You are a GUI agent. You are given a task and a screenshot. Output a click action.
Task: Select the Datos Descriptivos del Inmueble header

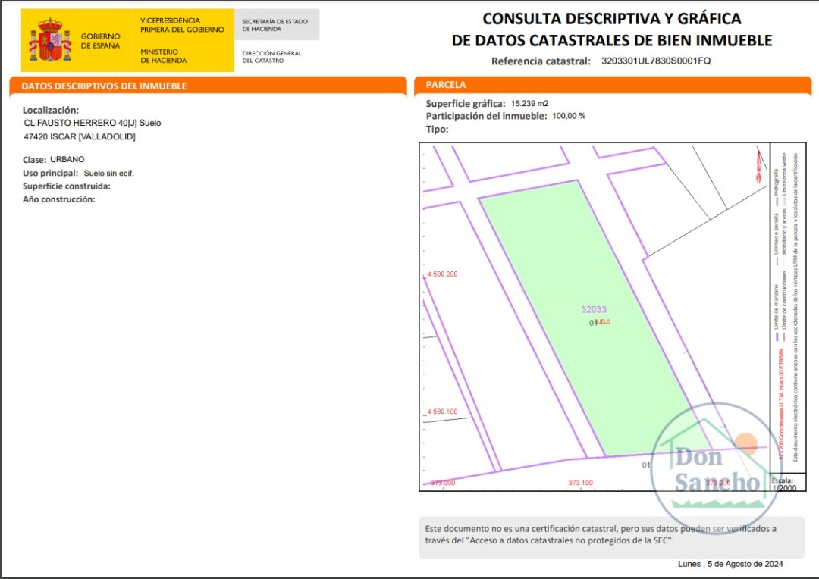208,86
